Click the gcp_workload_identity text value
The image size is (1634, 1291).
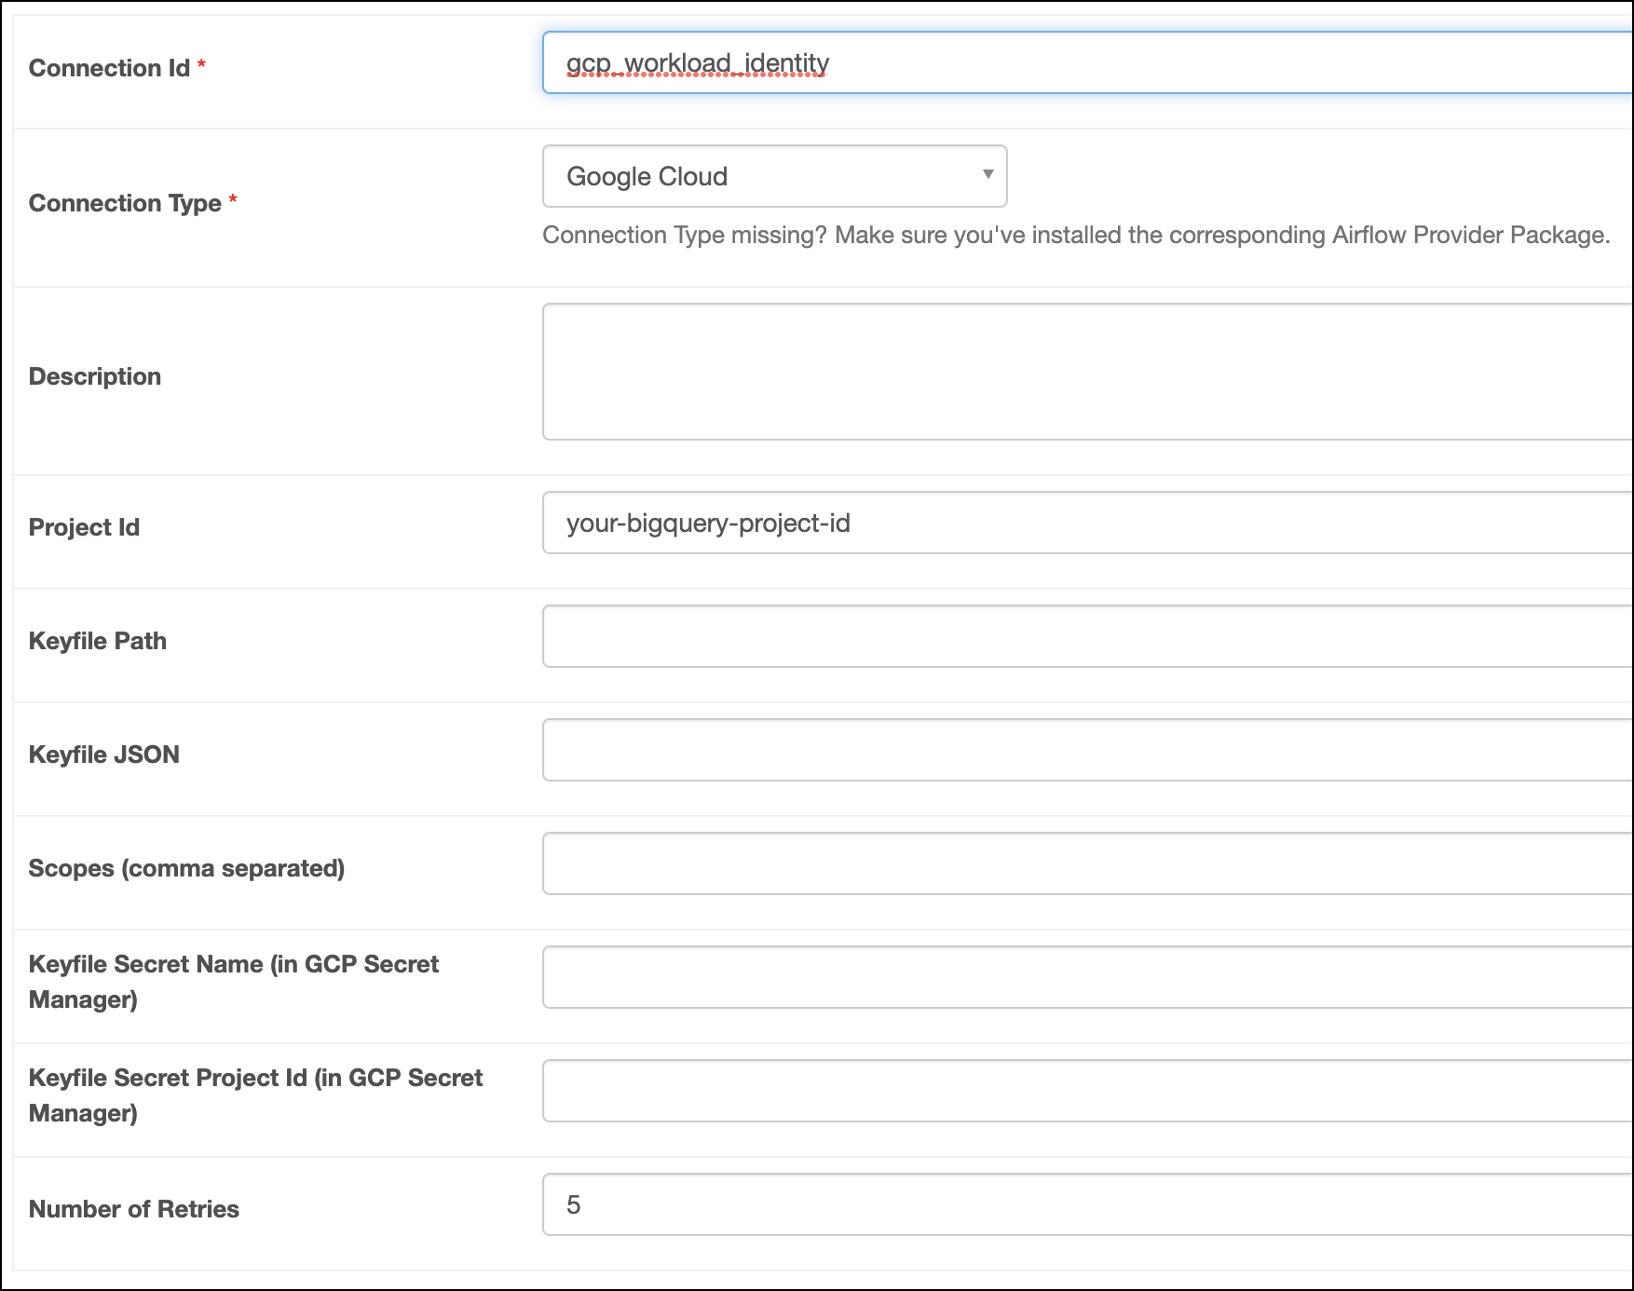point(699,63)
